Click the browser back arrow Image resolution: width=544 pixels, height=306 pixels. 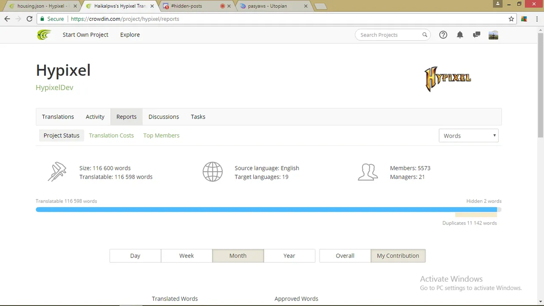(x=7, y=19)
